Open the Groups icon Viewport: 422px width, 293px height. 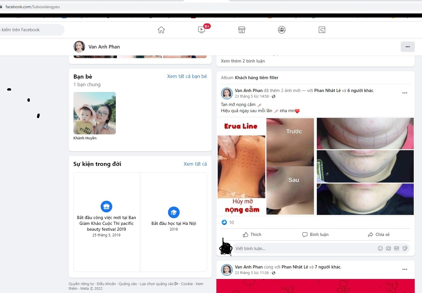[282, 30]
